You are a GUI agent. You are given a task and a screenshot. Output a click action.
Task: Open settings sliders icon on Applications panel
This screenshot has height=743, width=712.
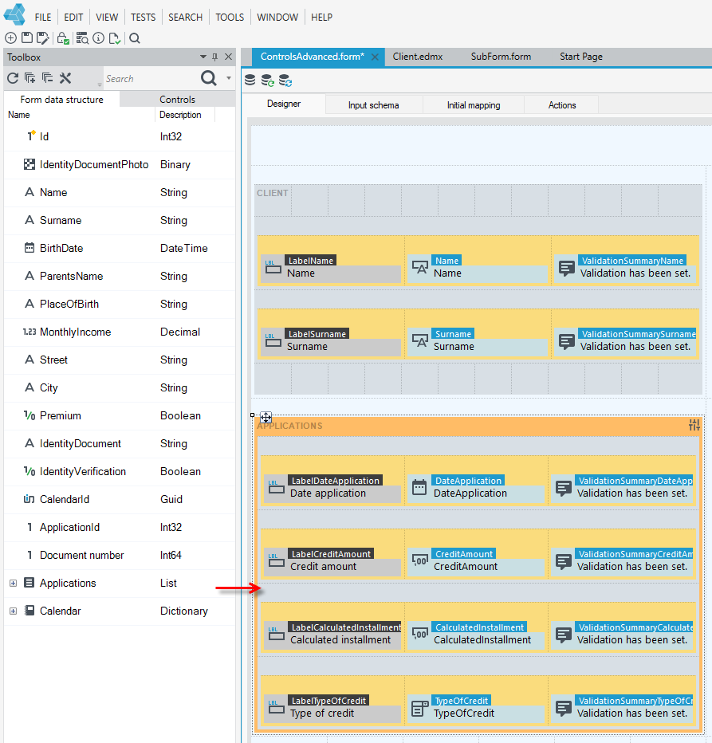coord(694,425)
